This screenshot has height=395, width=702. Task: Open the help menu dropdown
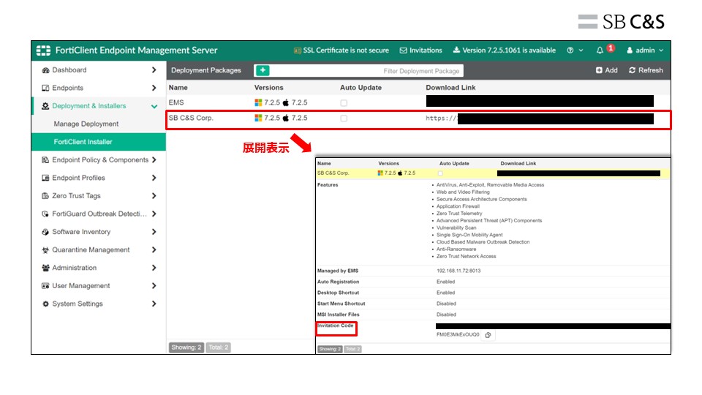pyautogui.click(x=575, y=50)
